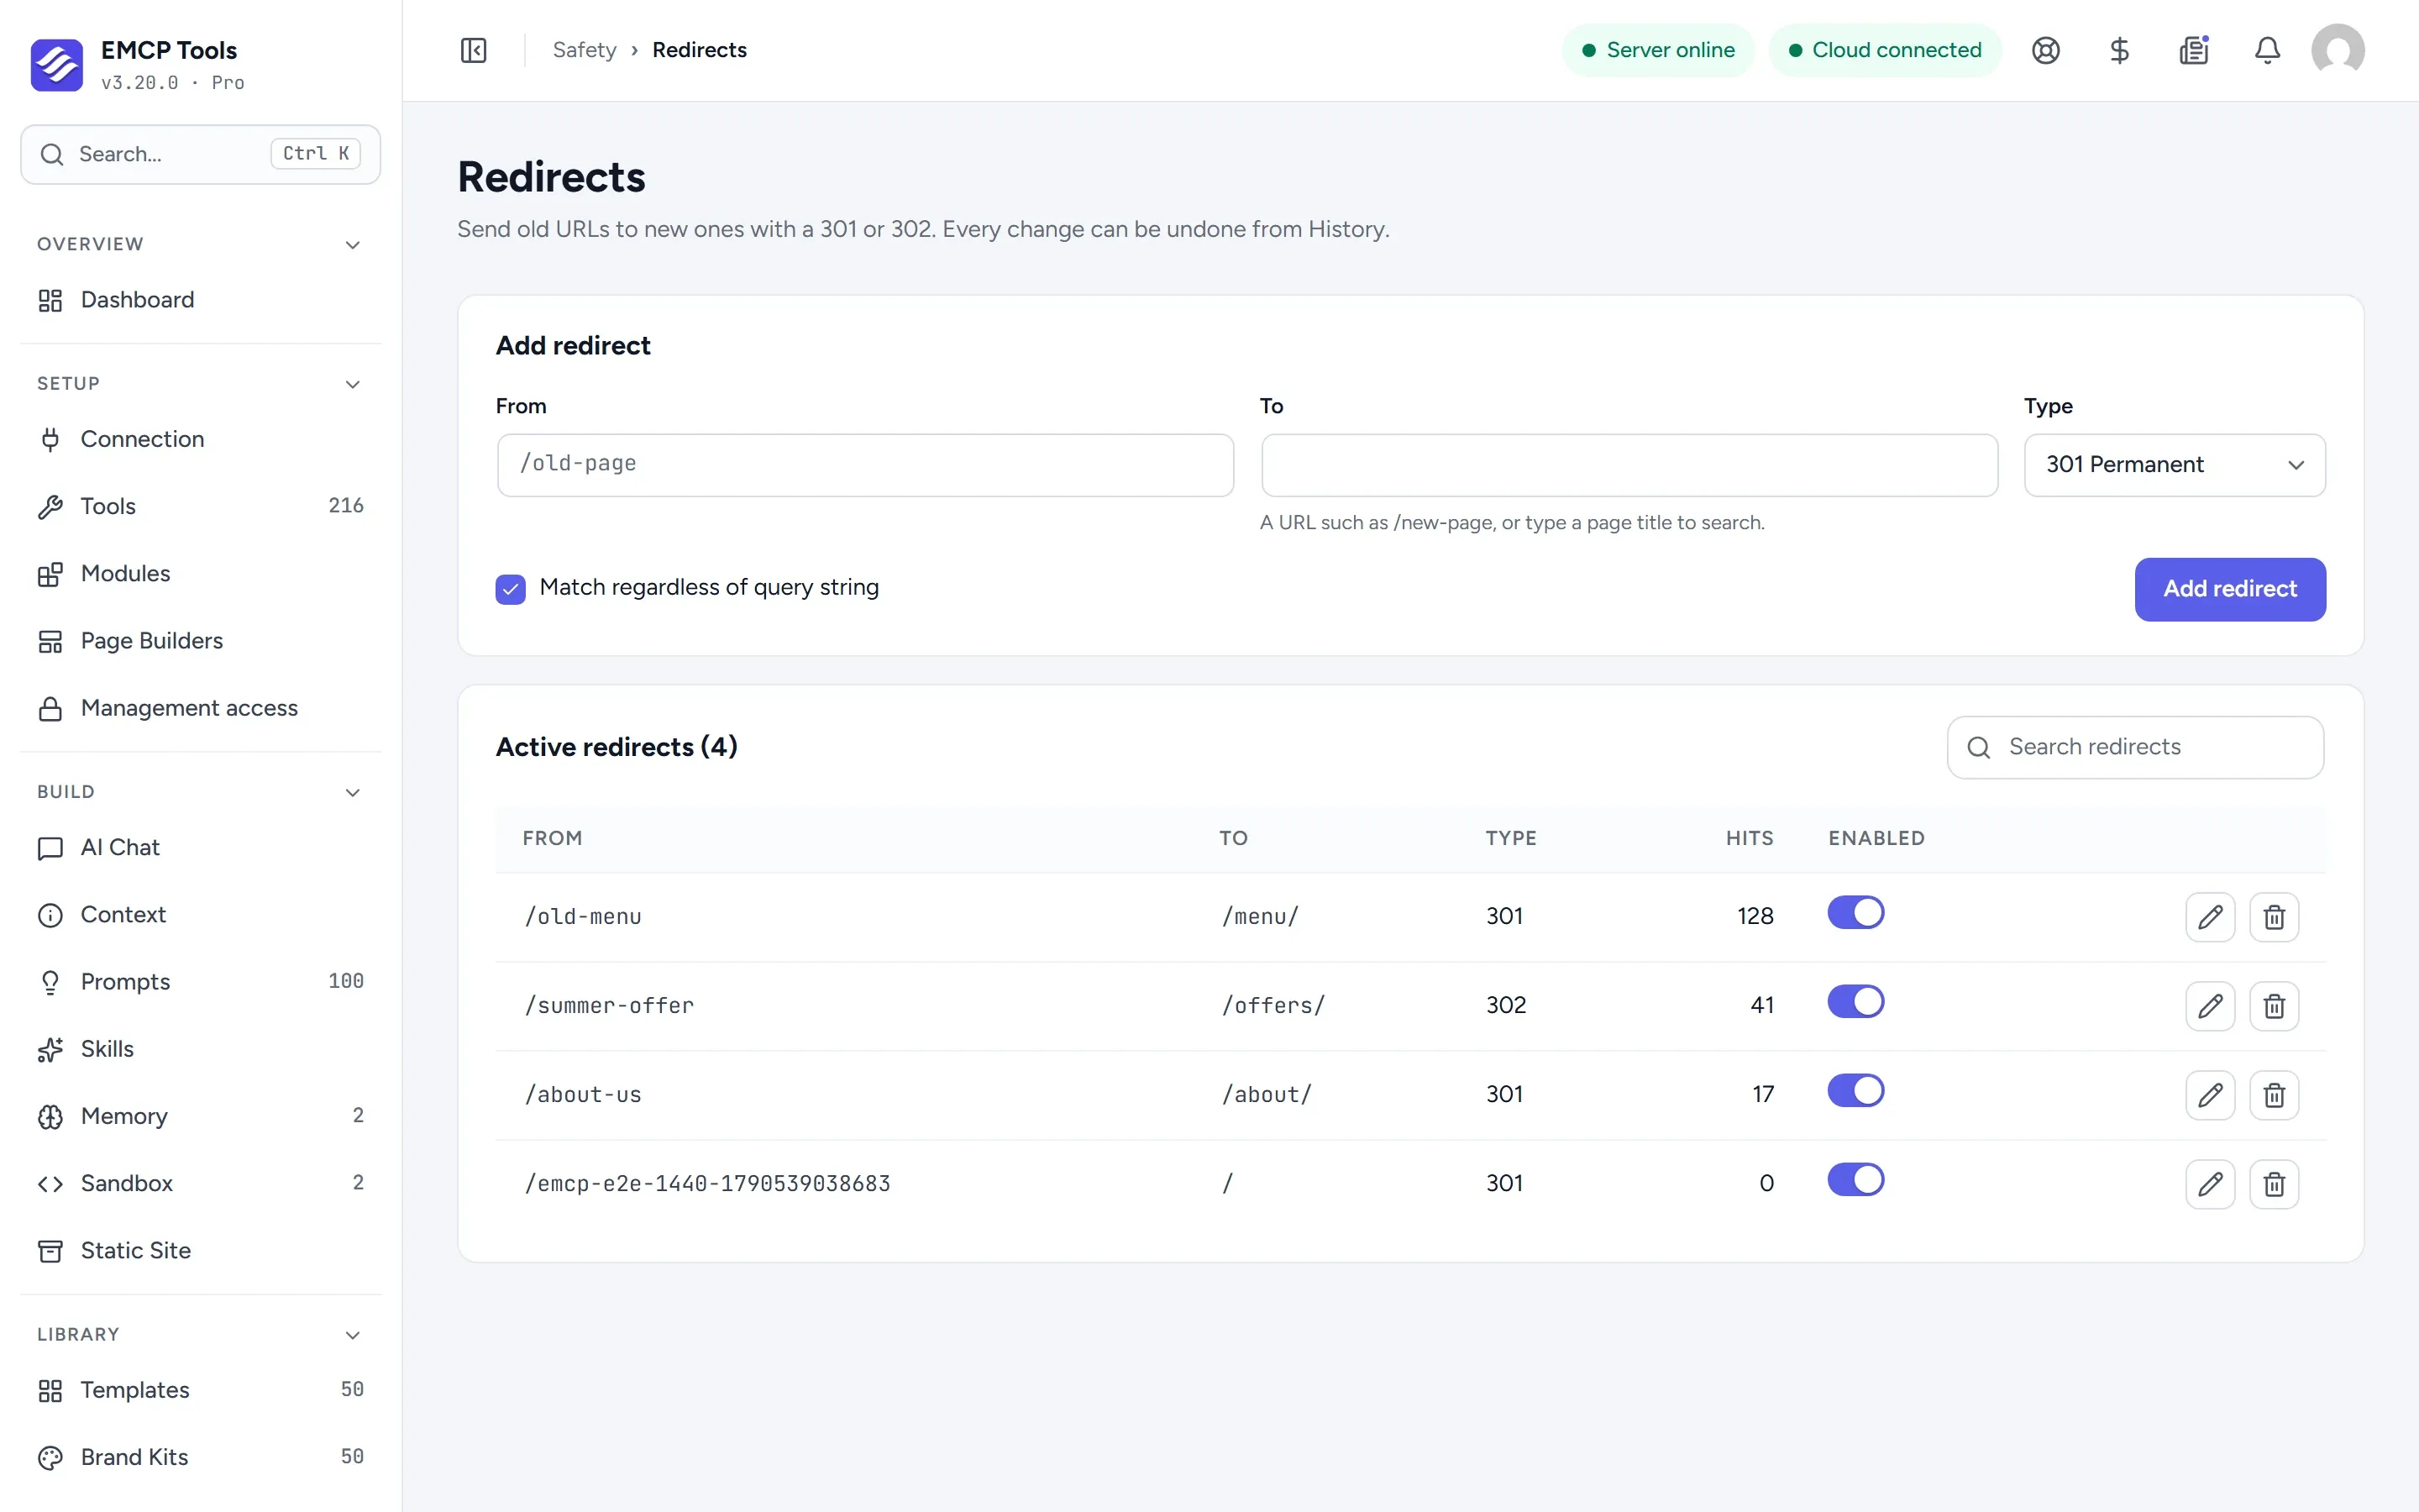This screenshot has height=1512, width=2419.
Task: Delete the /old-menu redirect
Action: click(2274, 917)
